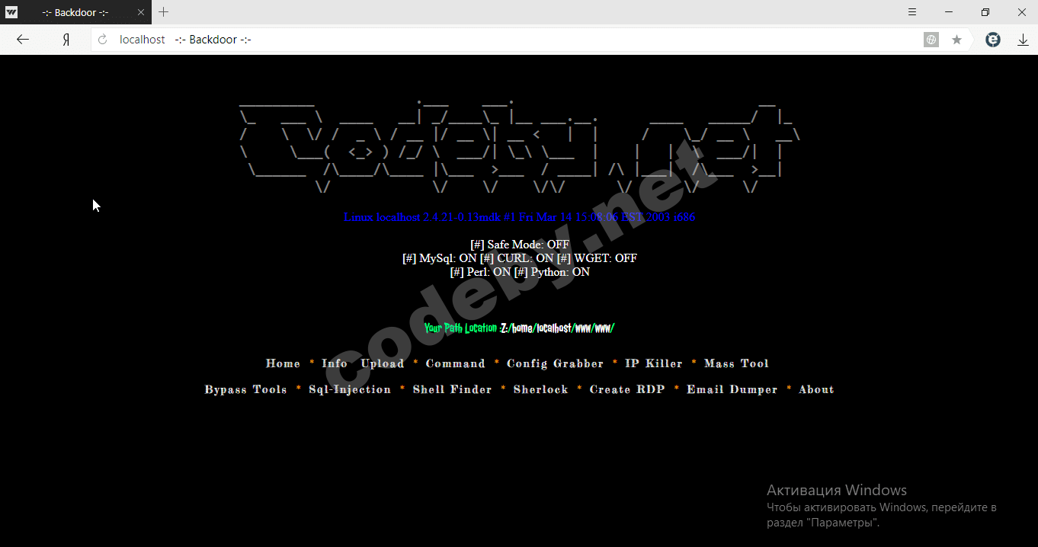Image resolution: width=1038 pixels, height=547 pixels.
Task: Open the Email Dumper link
Action: [x=732, y=389]
